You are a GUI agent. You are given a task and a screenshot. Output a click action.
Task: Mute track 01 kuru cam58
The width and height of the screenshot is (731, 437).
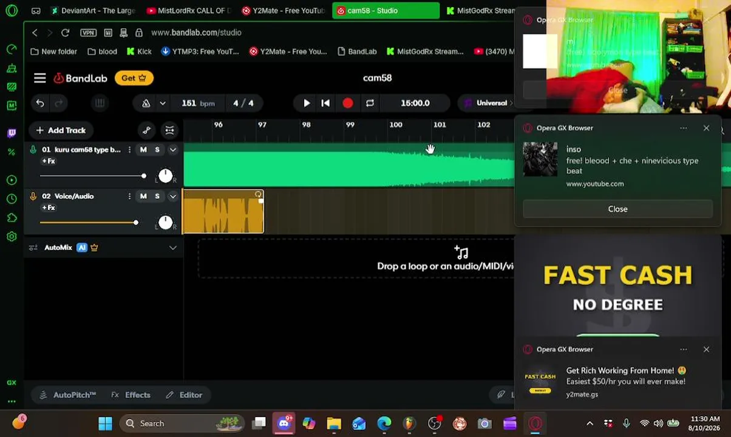coord(143,149)
